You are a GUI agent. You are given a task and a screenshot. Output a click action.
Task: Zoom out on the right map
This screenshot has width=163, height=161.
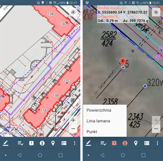[156, 129]
